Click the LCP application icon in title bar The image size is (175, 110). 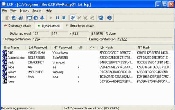coord(4,4)
